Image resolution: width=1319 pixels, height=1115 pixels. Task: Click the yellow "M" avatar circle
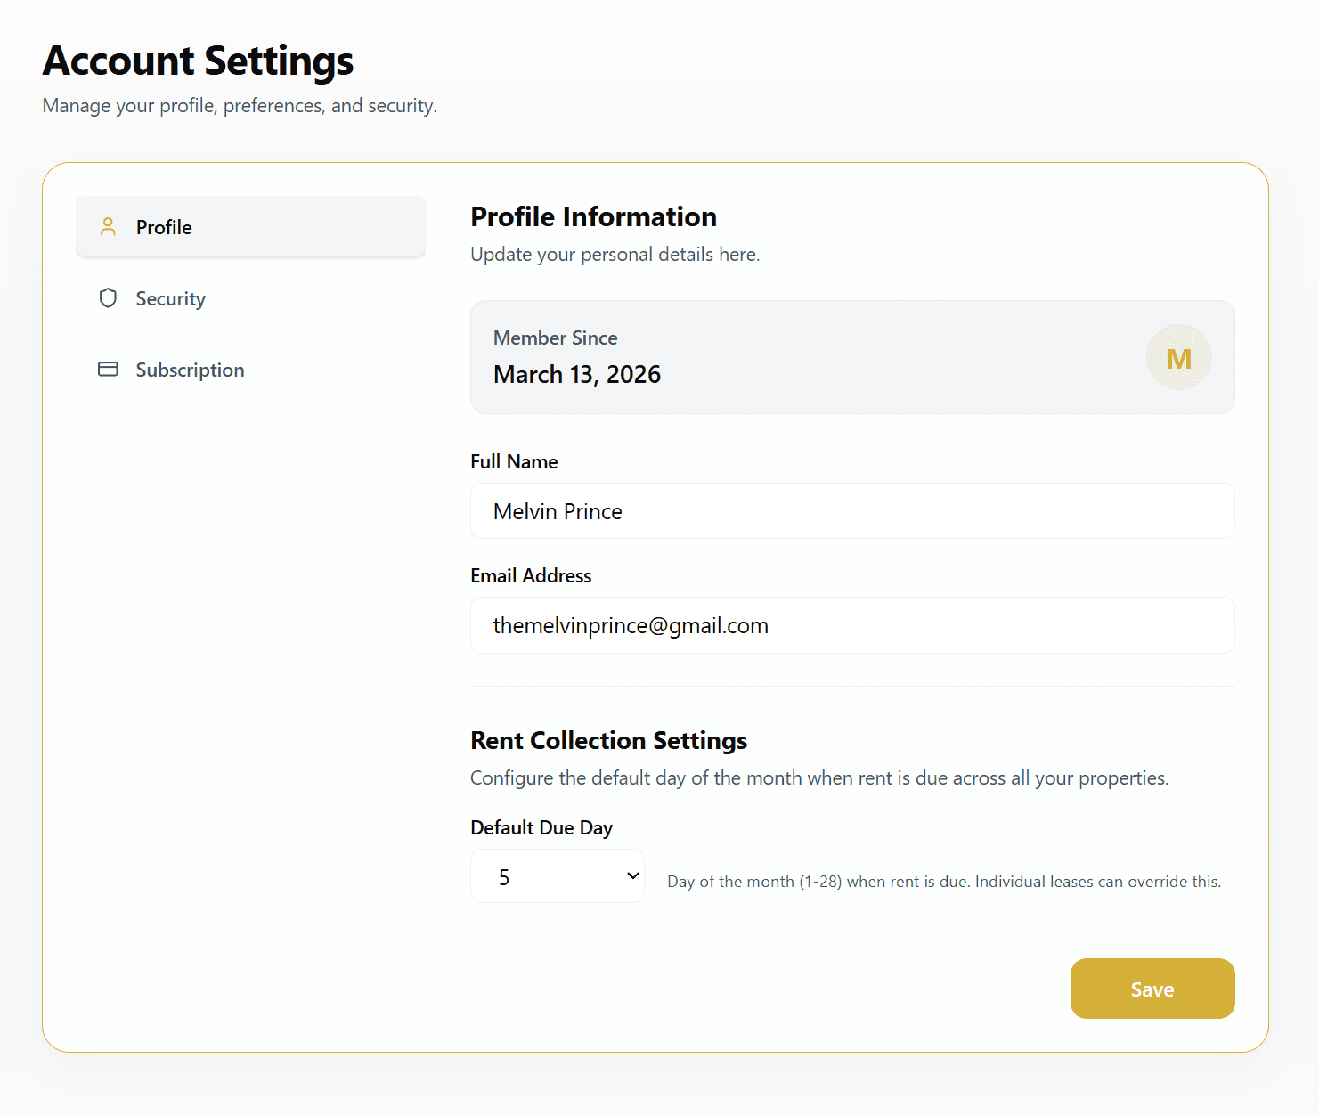coord(1178,356)
